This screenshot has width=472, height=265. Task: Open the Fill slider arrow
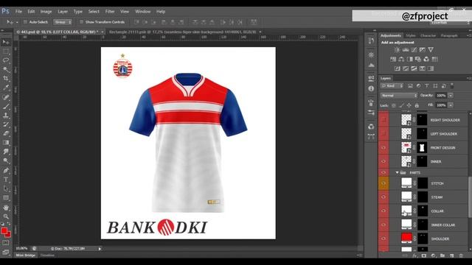pos(451,105)
